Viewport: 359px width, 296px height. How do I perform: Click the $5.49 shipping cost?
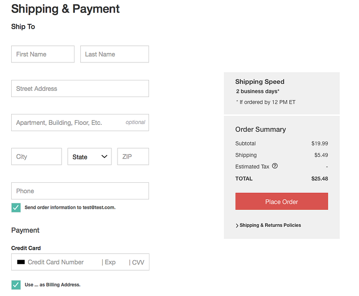[x=321, y=155]
